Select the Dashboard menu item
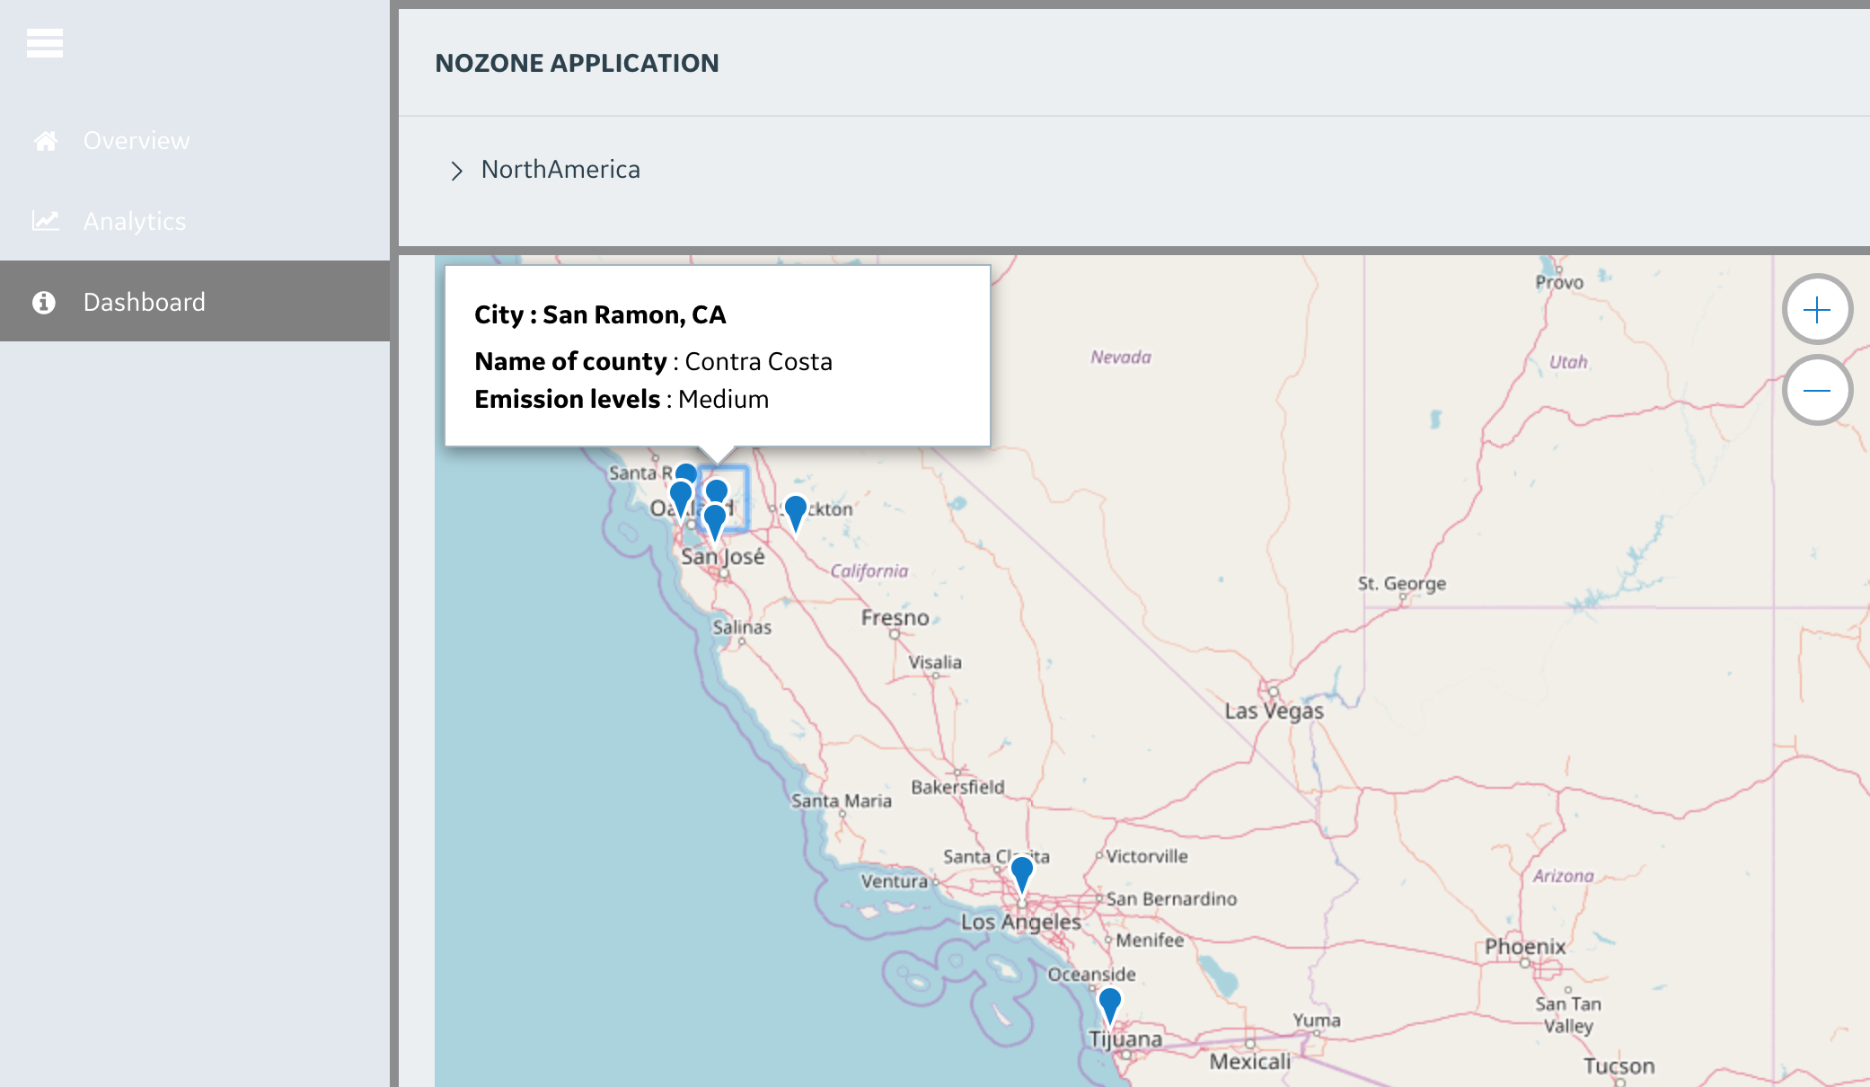 coord(144,302)
